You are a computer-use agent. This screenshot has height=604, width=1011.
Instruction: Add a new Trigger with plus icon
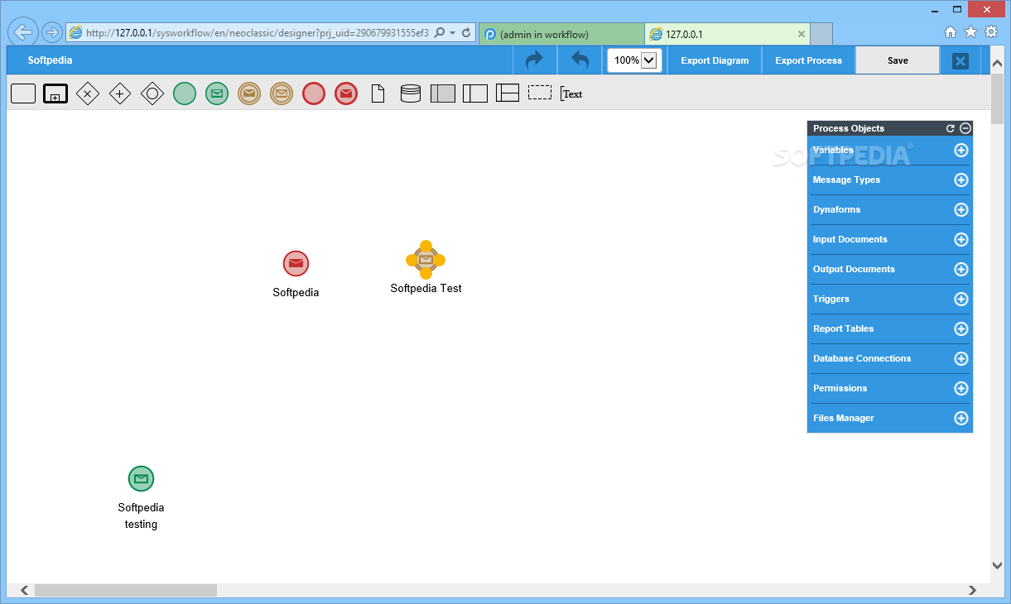pos(961,299)
